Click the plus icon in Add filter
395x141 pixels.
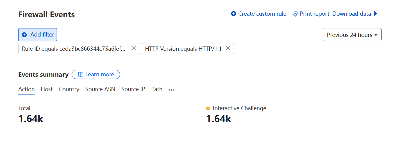coord(24,35)
